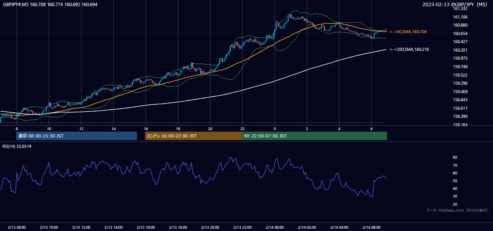493x231 pixels.
Task: Click the price axis value 160.201
Action: (x=460, y=50)
